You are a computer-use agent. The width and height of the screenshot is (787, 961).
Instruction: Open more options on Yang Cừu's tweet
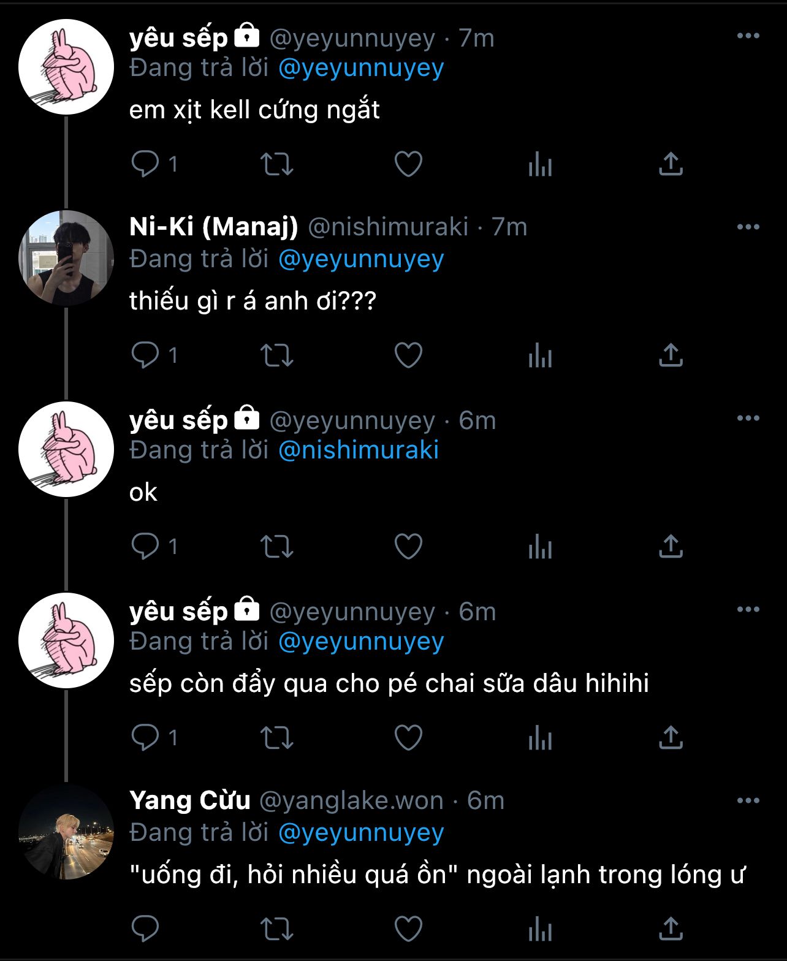tap(748, 801)
